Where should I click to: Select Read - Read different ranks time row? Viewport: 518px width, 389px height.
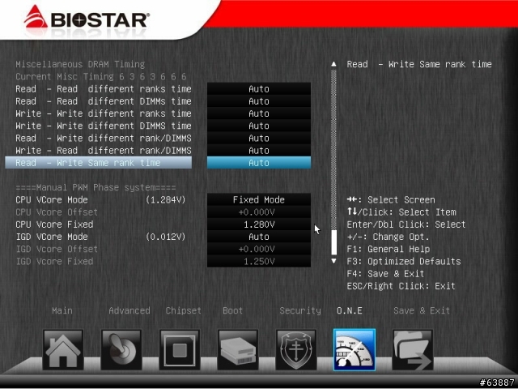(x=104, y=89)
